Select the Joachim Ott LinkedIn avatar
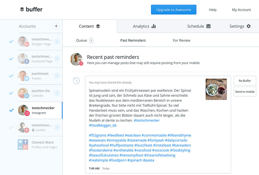The width and height of the screenshot is (259, 175). pyautogui.click(x=23, y=93)
